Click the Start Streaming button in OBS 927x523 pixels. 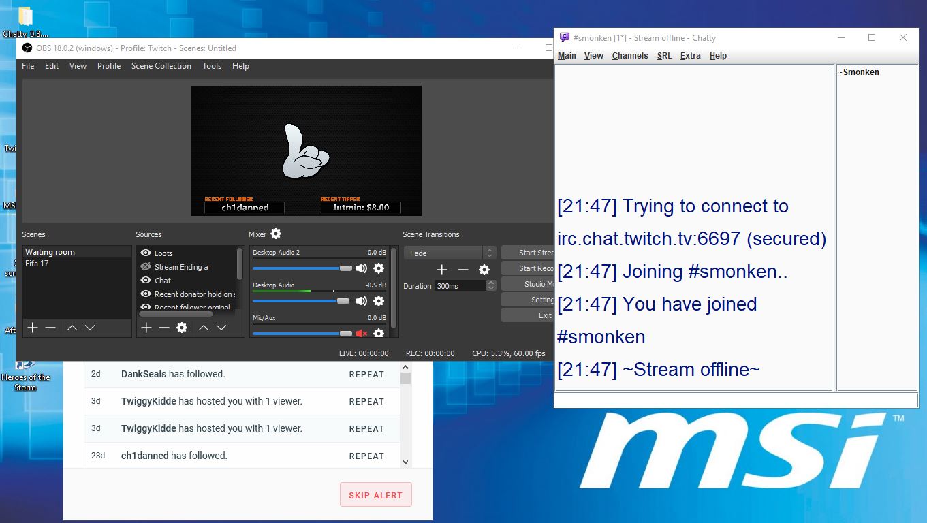coord(527,253)
